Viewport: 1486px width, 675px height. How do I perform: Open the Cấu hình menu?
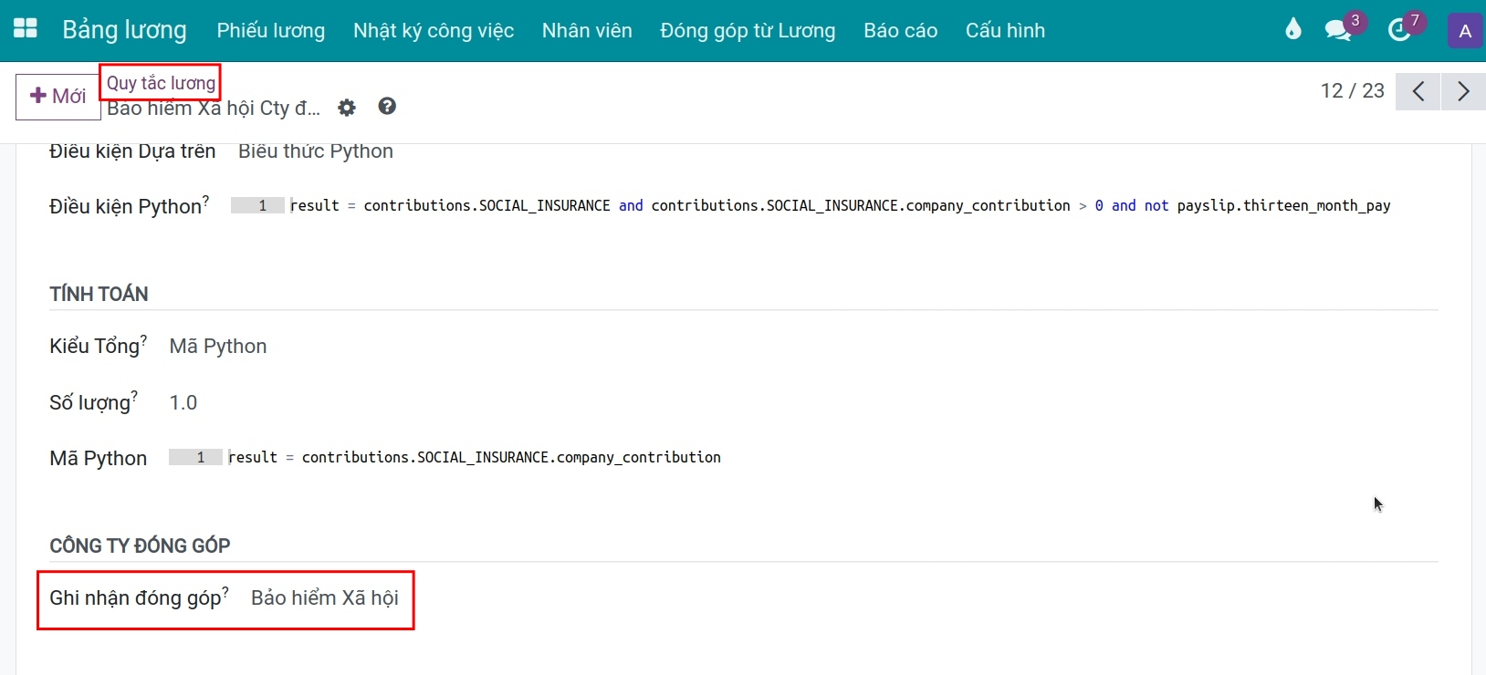click(x=1005, y=31)
